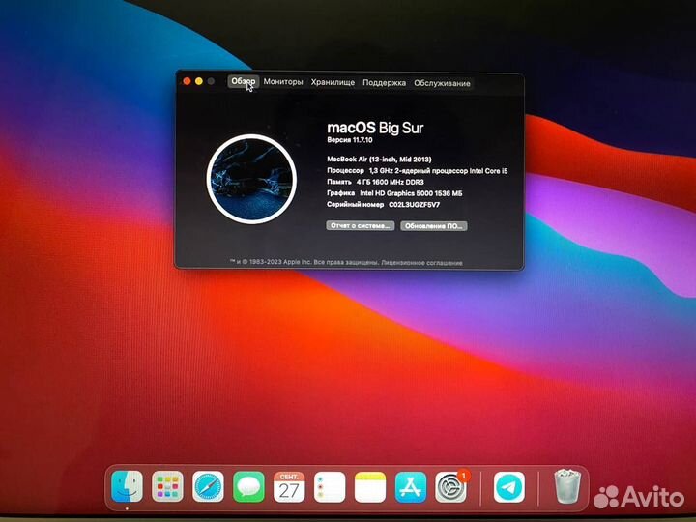
Task: Minimize the About This Mac window
Action: pos(199,81)
